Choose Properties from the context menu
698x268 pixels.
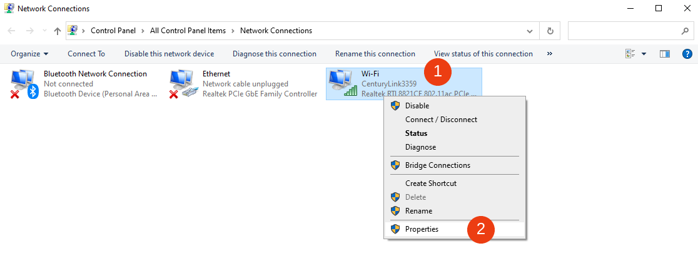(x=422, y=229)
